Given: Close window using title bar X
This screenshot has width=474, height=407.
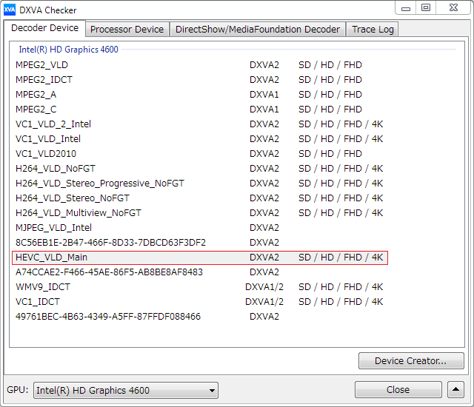Looking at the screenshot, I should tap(453, 8).
